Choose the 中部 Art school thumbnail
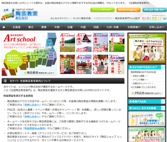The width and height of the screenshot is (167, 142). pos(117,42)
